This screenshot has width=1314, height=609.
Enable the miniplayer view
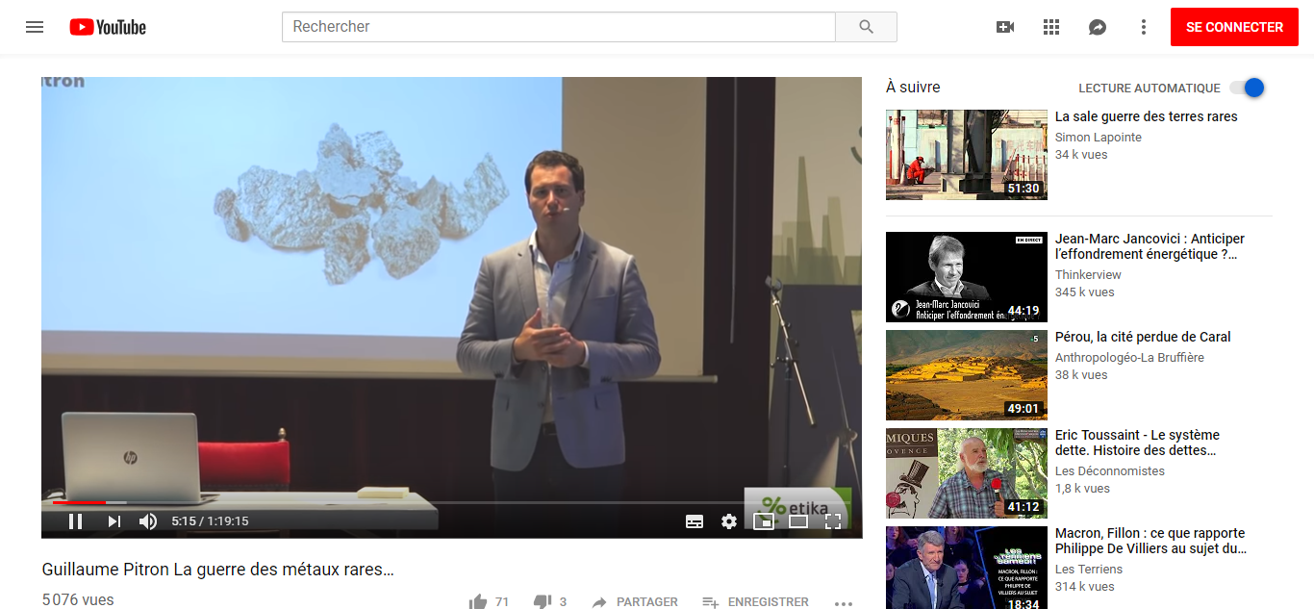click(764, 521)
